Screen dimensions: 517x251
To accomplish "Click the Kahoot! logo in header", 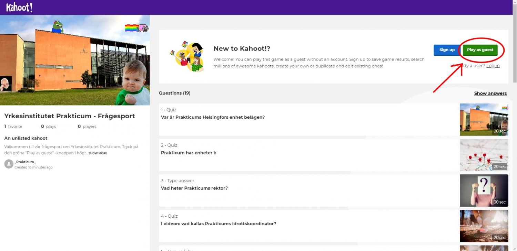I will coord(19,7).
